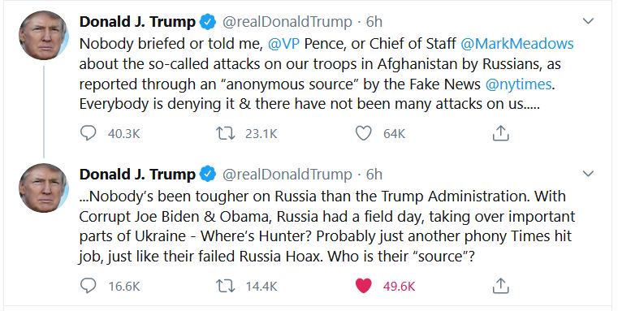Open the @nytimes mention link
Screen dimensions: 618x311
coord(518,84)
